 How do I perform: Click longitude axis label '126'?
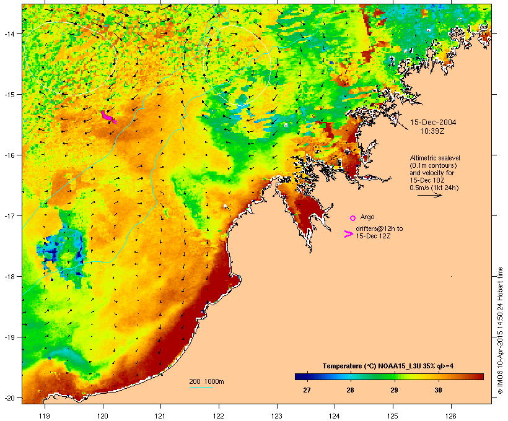coord(451,416)
